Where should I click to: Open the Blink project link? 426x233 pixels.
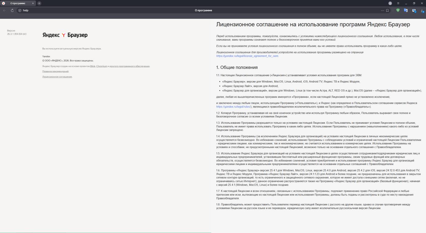(x=93, y=66)
